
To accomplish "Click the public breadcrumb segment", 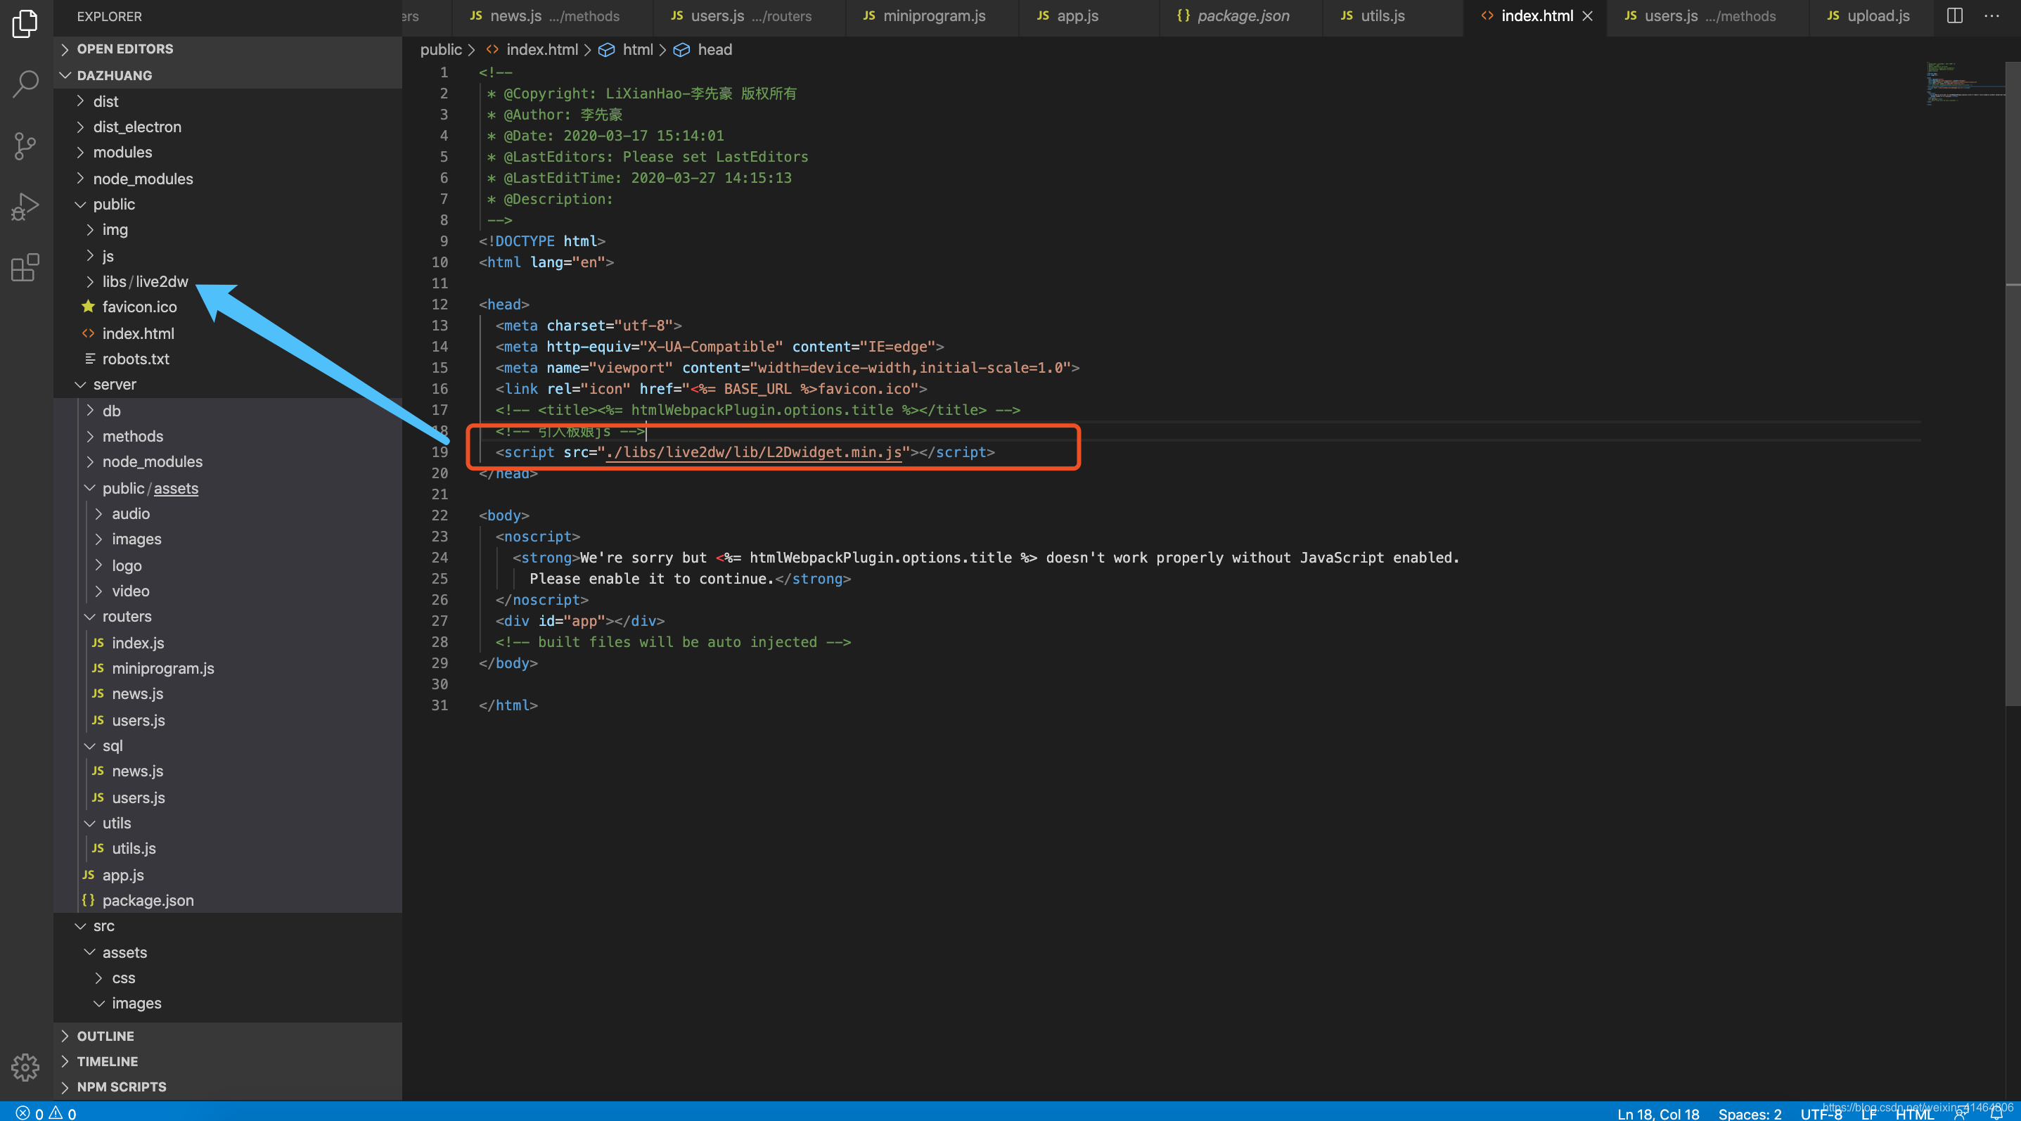I will (440, 49).
